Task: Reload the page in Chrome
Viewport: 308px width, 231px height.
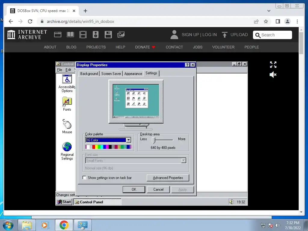Action: click(30, 21)
